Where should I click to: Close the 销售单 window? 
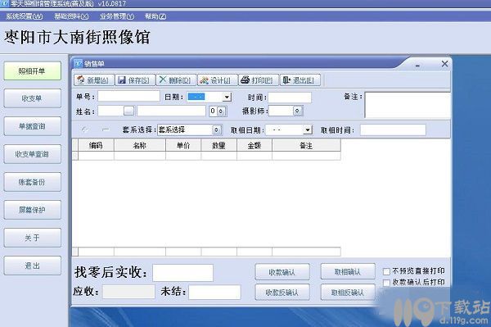pos(444,64)
